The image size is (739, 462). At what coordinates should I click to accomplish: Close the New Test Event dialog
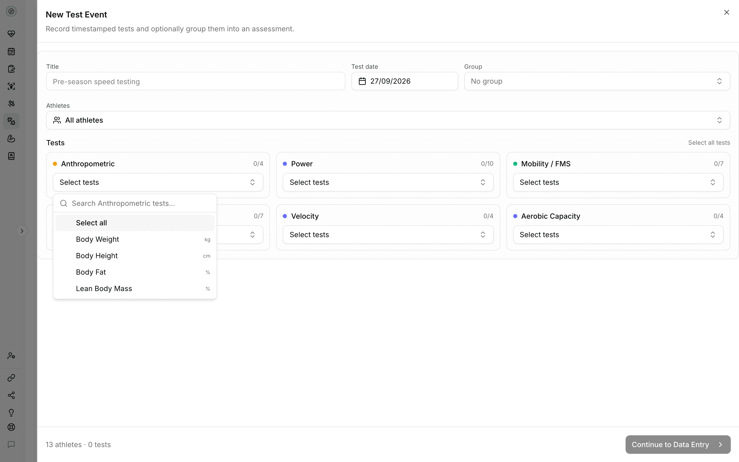(726, 12)
